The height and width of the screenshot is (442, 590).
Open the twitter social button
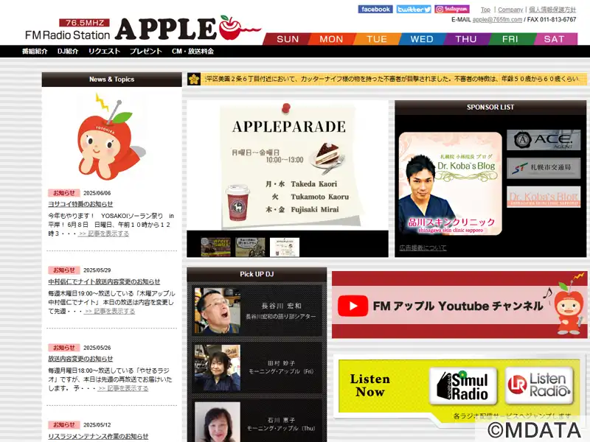pyautogui.click(x=414, y=9)
